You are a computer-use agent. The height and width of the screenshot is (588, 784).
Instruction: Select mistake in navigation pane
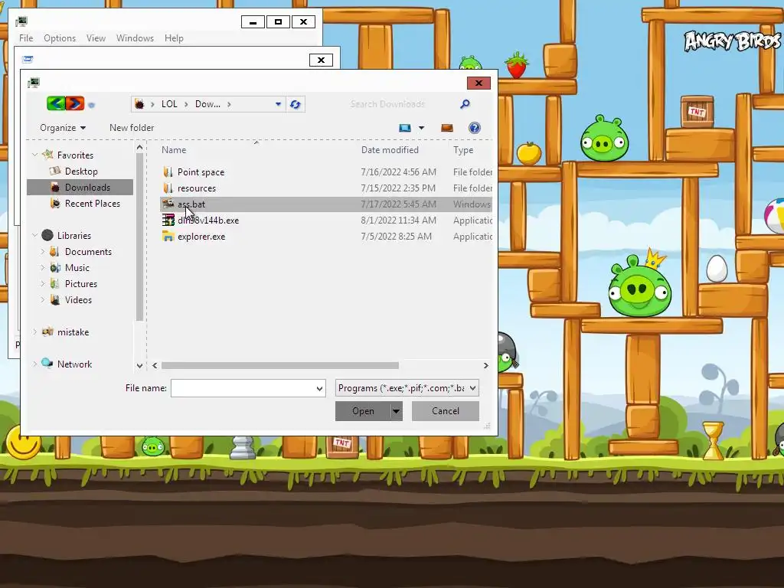click(x=73, y=332)
